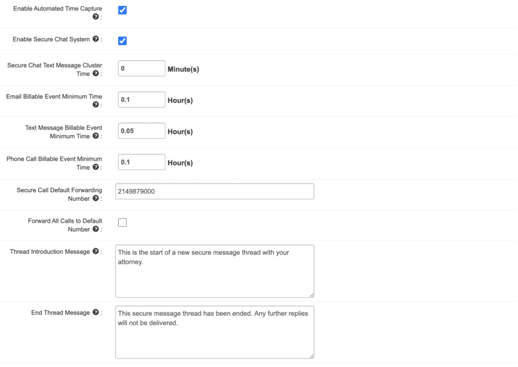Click Phone Call Billable Event hours field
Screen dimensions: 518x367
pyautogui.click(x=142, y=162)
